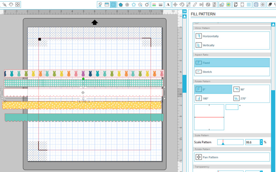
Task: Open the Replicate window icon
Action: point(208,4)
